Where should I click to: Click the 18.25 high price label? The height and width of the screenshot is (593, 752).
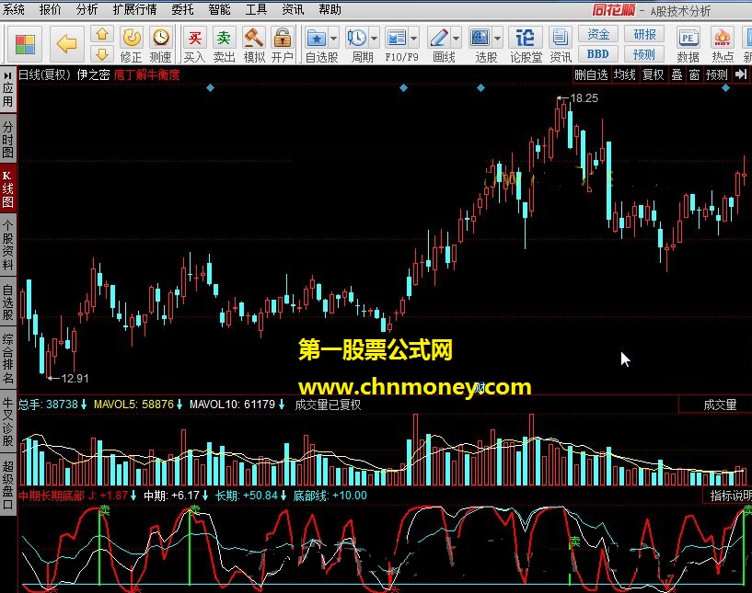(584, 98)
